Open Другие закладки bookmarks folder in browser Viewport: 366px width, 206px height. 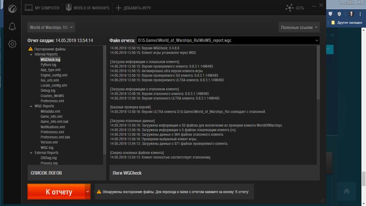click(x=347, y=22)
